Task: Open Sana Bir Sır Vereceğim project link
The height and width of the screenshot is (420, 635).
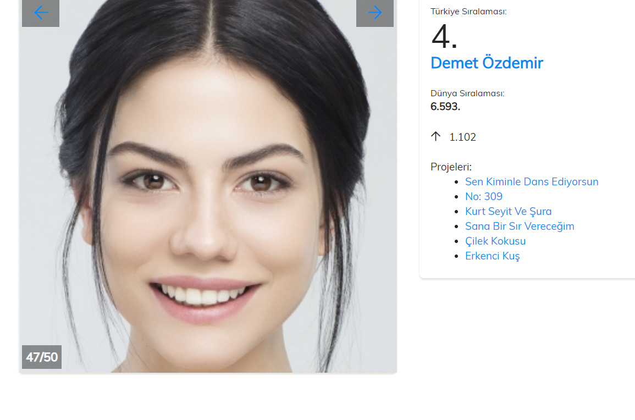Action: click(x=520, y=226)
